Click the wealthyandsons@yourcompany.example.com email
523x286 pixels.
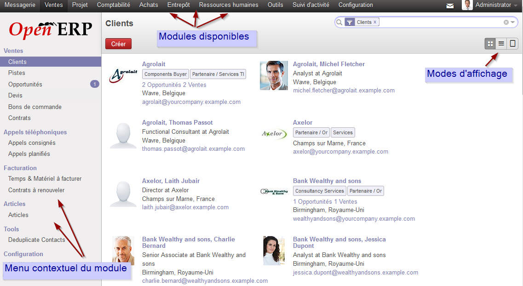354,219
